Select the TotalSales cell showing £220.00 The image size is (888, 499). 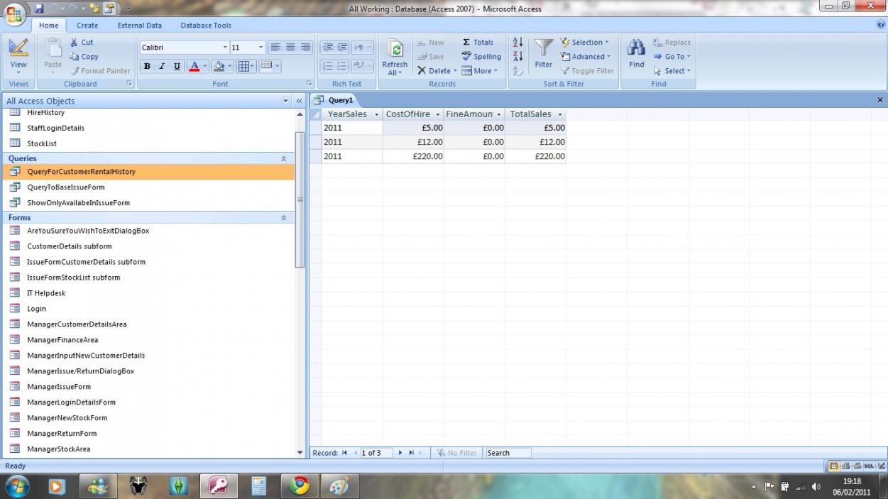point(535,156)
